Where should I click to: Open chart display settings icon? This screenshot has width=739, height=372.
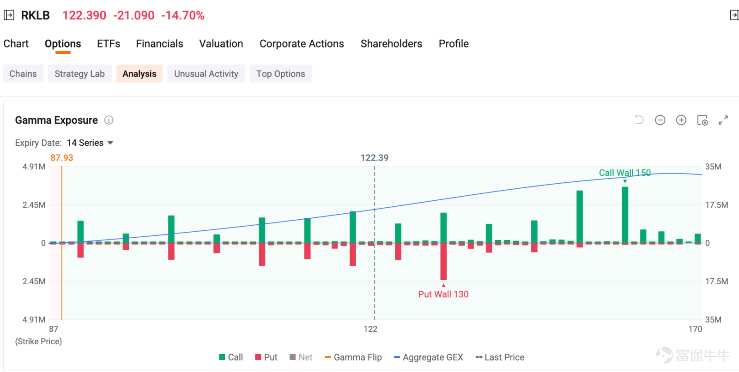[702, 120]
